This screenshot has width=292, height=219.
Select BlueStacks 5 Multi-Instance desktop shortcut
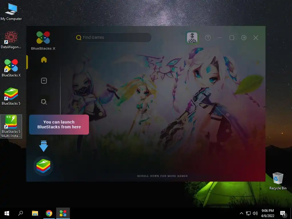[x=11, y=126]
